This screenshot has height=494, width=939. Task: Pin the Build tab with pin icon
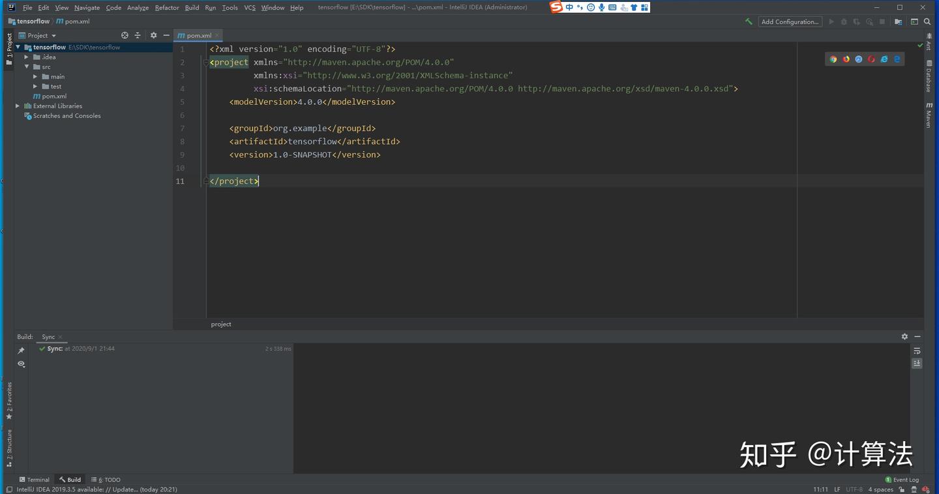[x=21, y=351]
